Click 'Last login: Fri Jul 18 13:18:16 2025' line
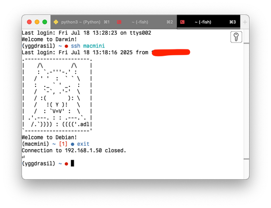 [x=85, y=52]
